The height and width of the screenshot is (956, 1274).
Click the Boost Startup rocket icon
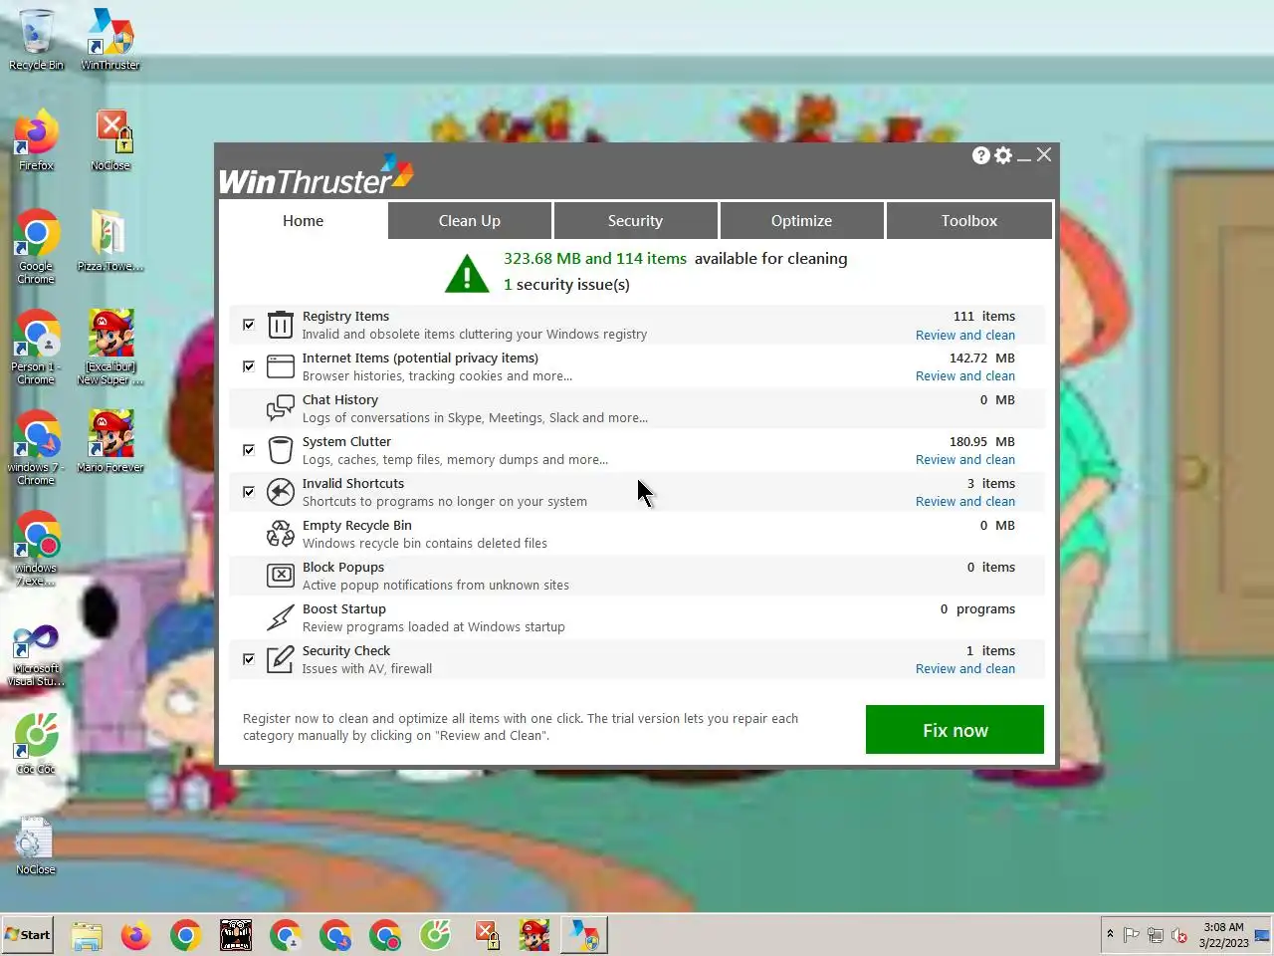click(x=281, y=617)
